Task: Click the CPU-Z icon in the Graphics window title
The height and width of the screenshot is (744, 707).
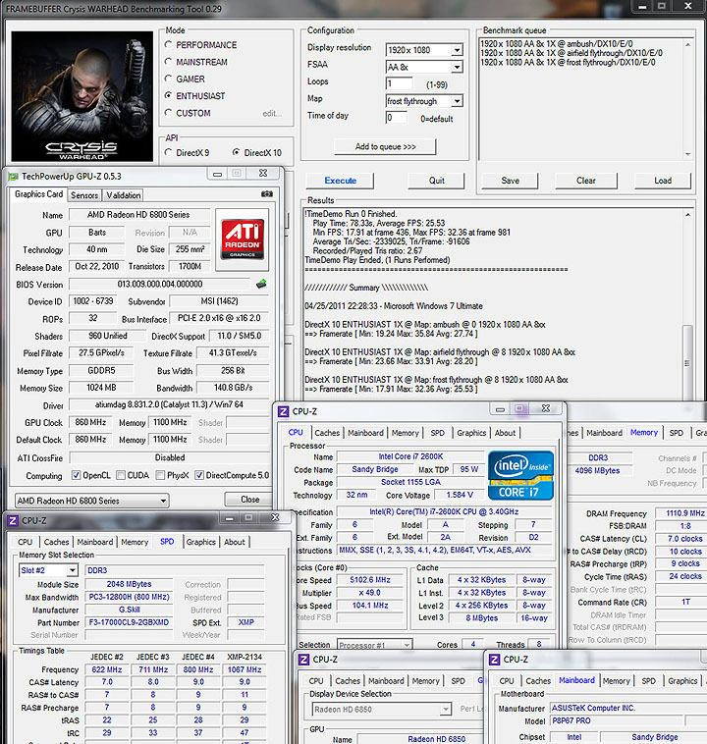Action: point(303,659)
